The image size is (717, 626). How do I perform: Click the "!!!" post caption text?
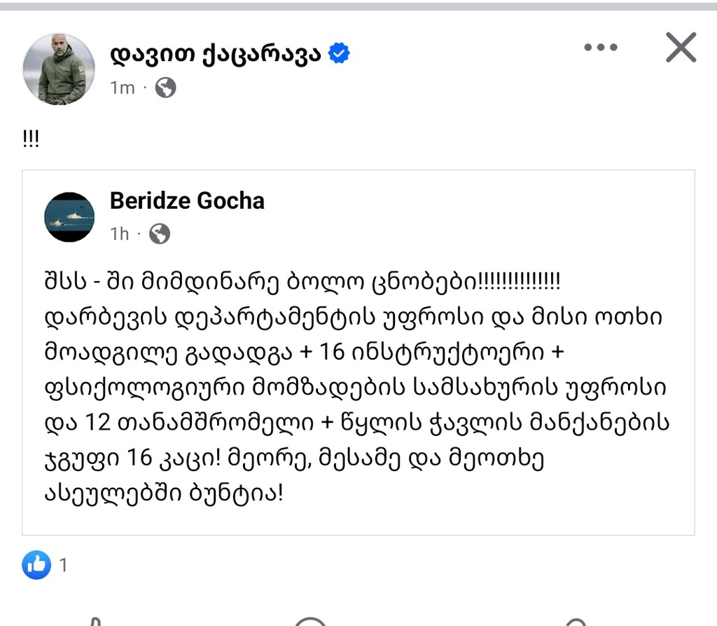(x=32, y=139)
